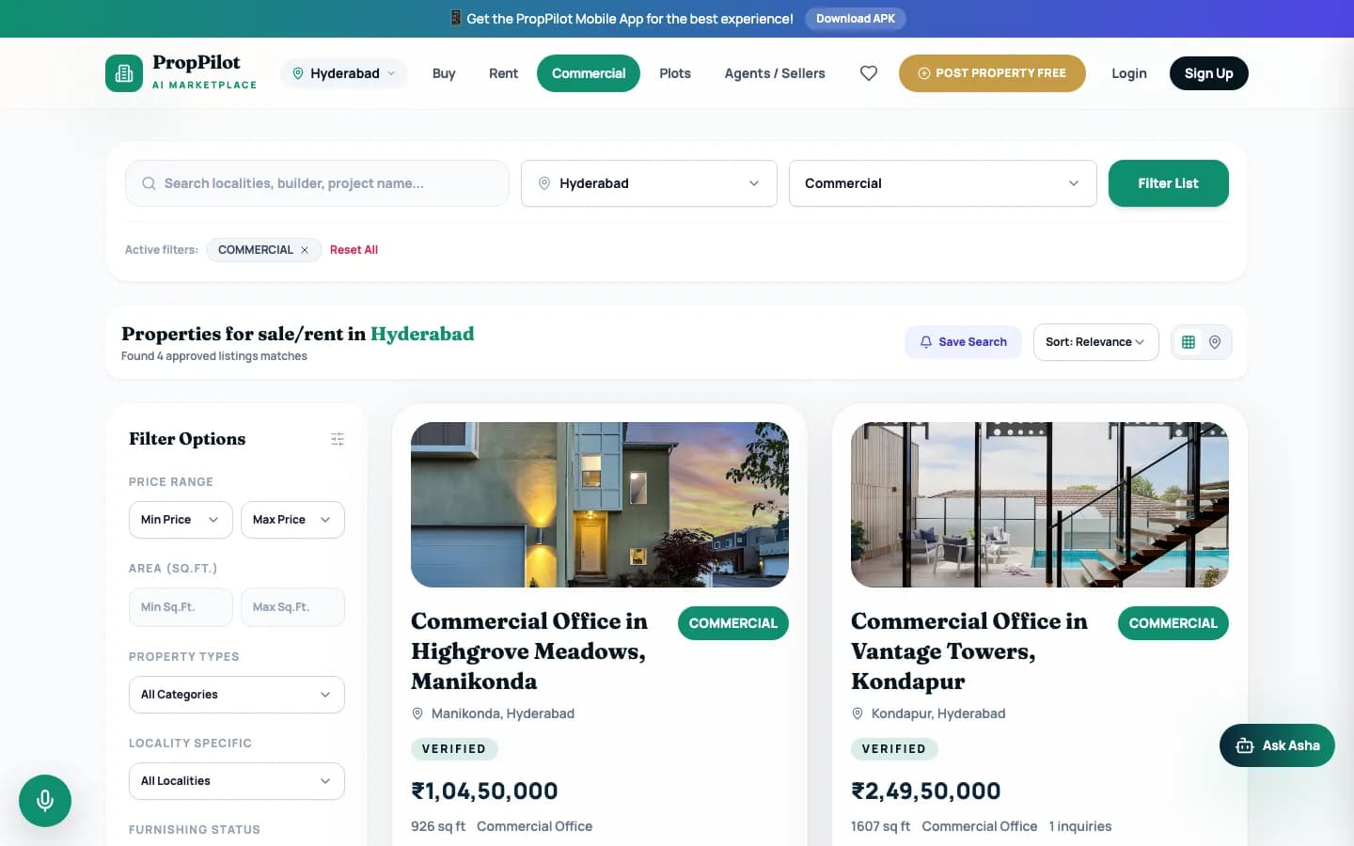Image resolution: width=1354 pixels, height=846 pixels.
Task: Open Agents / Sellers page
Action: point(775,73)
